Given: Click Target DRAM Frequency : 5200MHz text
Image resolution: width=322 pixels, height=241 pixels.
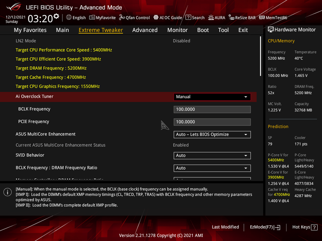Looking at the screenshot, I should coord(51,68).
